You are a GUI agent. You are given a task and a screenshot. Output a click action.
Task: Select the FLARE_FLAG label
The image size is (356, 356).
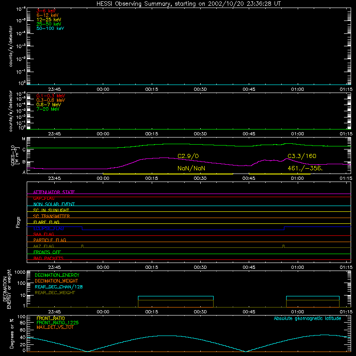[x=46, y=222]
